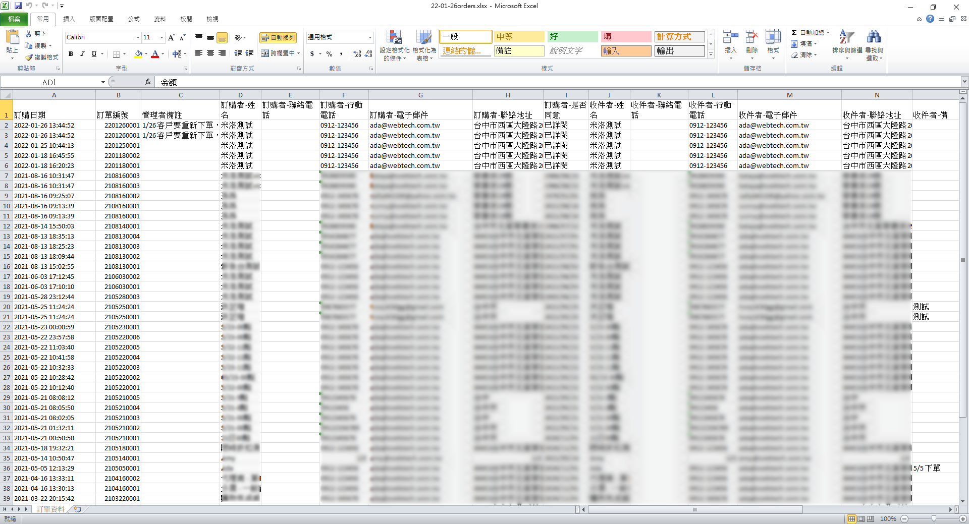The image size is (969, 524).
Task: Click the percent style icon
Action: coord(329,53)
